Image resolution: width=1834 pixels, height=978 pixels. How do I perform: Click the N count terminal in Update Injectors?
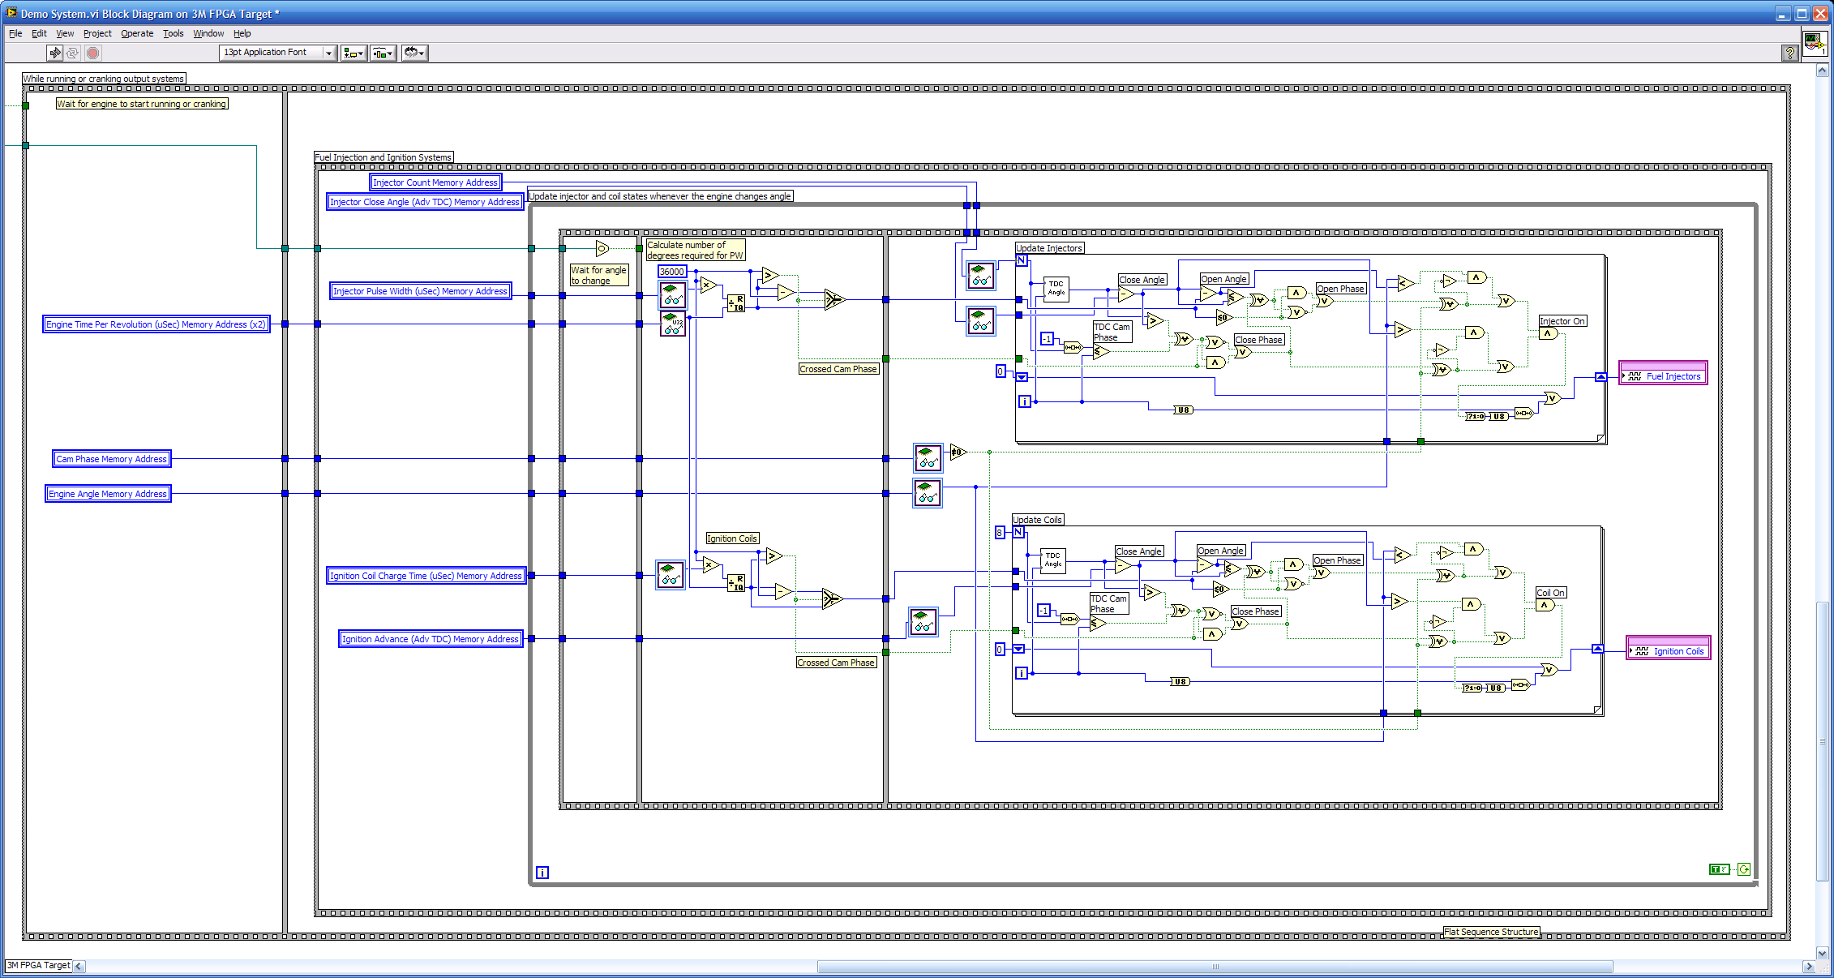pyautogui.click(x=1022, y=260)
